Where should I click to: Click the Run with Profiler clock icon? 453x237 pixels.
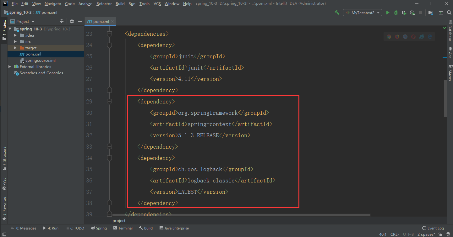412,13
